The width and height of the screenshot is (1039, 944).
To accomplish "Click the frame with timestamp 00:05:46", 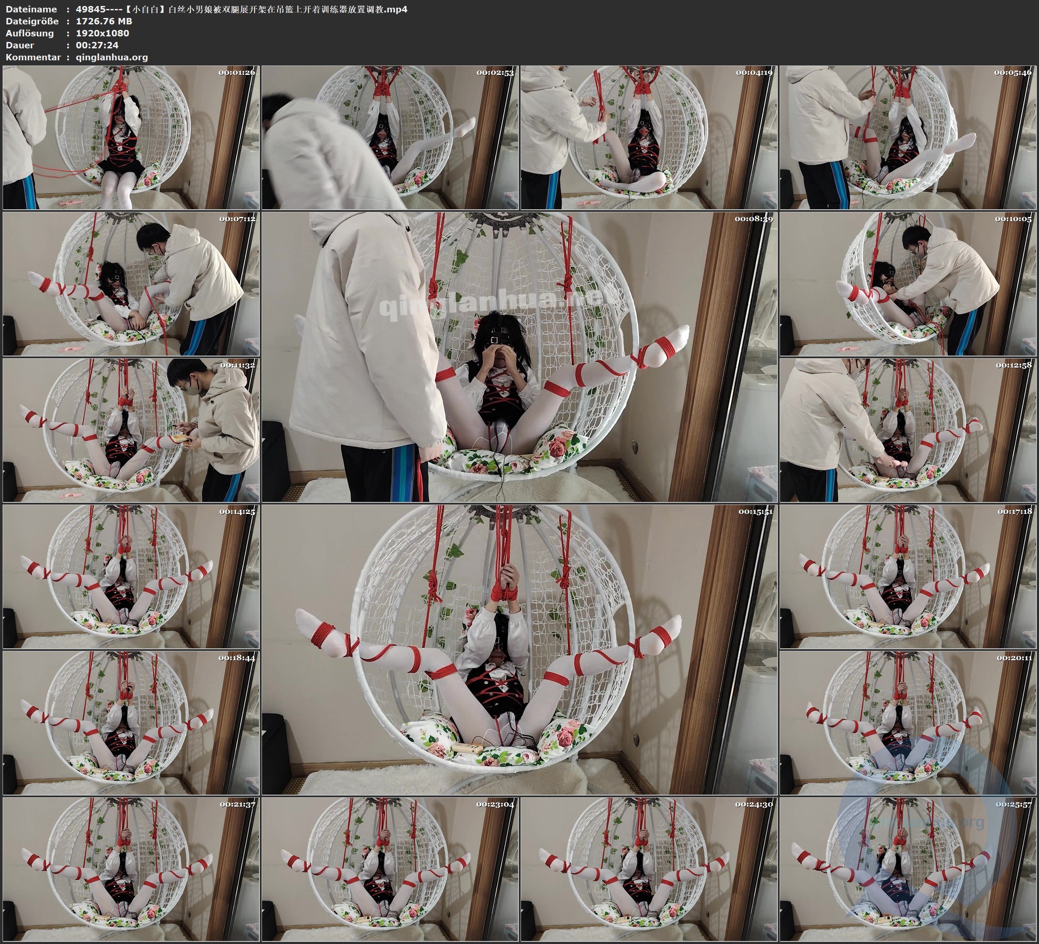I will coord(908,138).
